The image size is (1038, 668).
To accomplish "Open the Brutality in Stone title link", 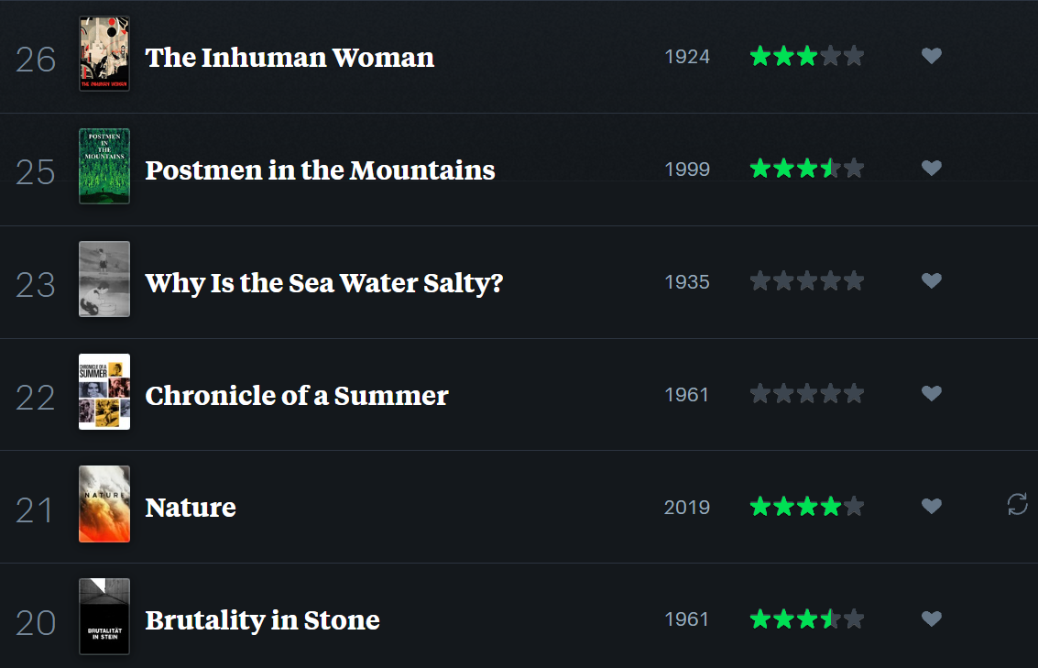I will [262, 620].
